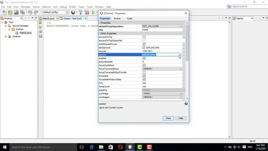Click the Output settings icon below Stop
Viewport: 268px width, 151px height.
[41, 36]
